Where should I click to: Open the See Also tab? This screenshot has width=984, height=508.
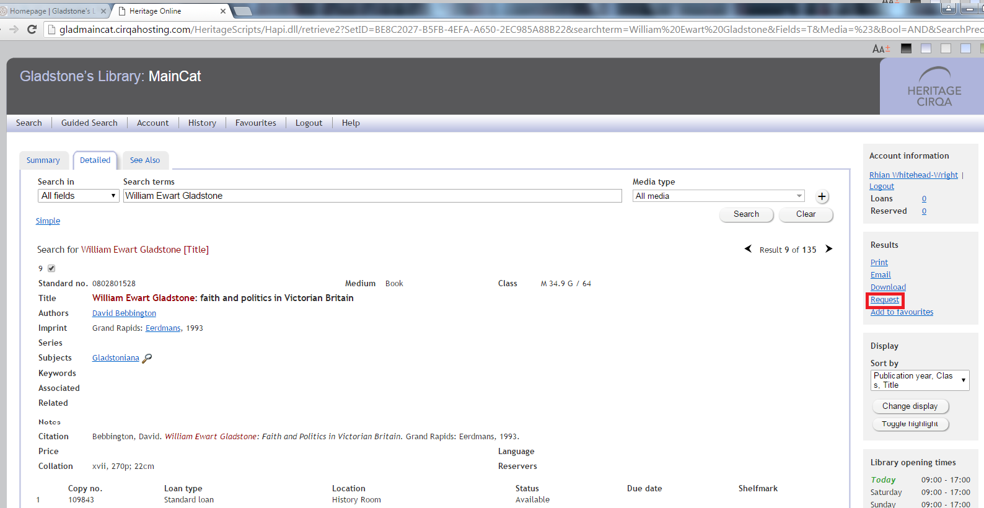145,160
